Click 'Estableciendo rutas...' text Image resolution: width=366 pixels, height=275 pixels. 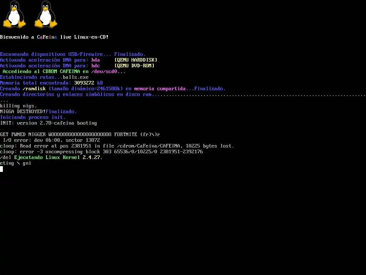(x=31, y=77)
